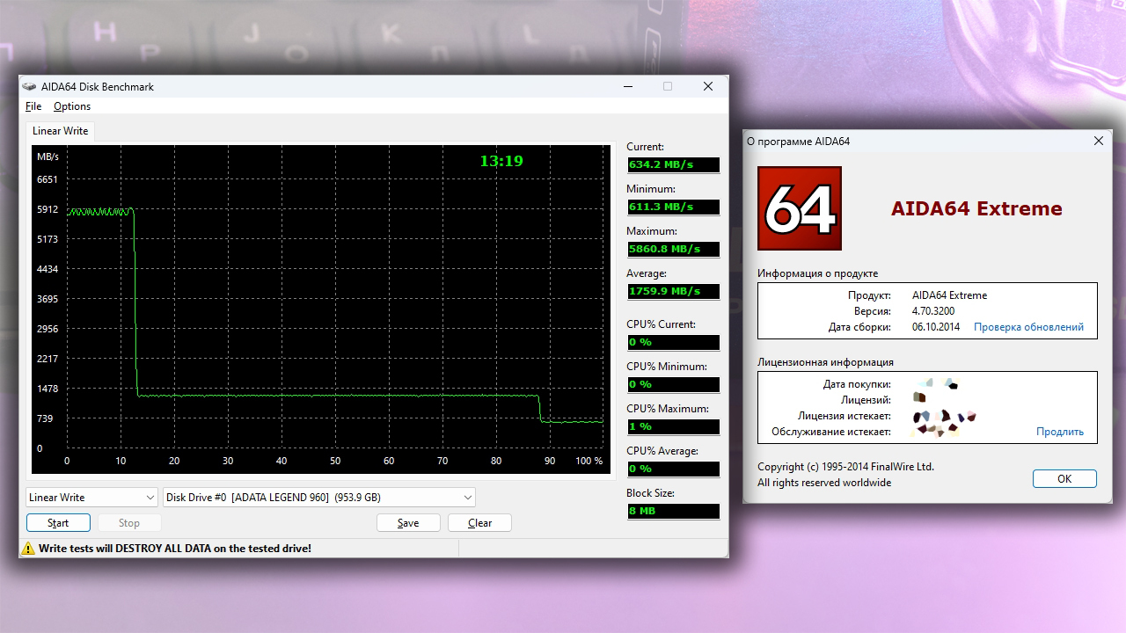The width and height of the screenshot is (1126, 633).
Task: Click the 'AIDA64 Extreme' heading in the About dialog
Action: click(x=976, y=209)
